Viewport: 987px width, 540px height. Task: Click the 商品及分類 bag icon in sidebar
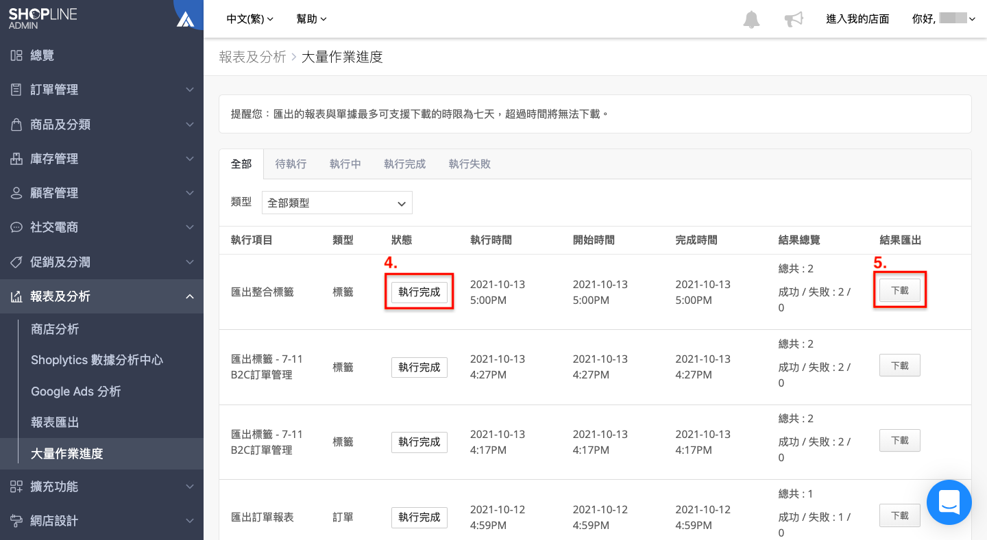point(16,125)
